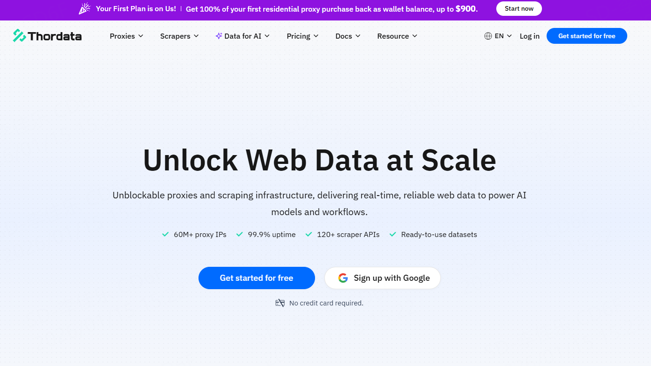
Task: Click the Sign up with Google button
Action: point(383,278)
